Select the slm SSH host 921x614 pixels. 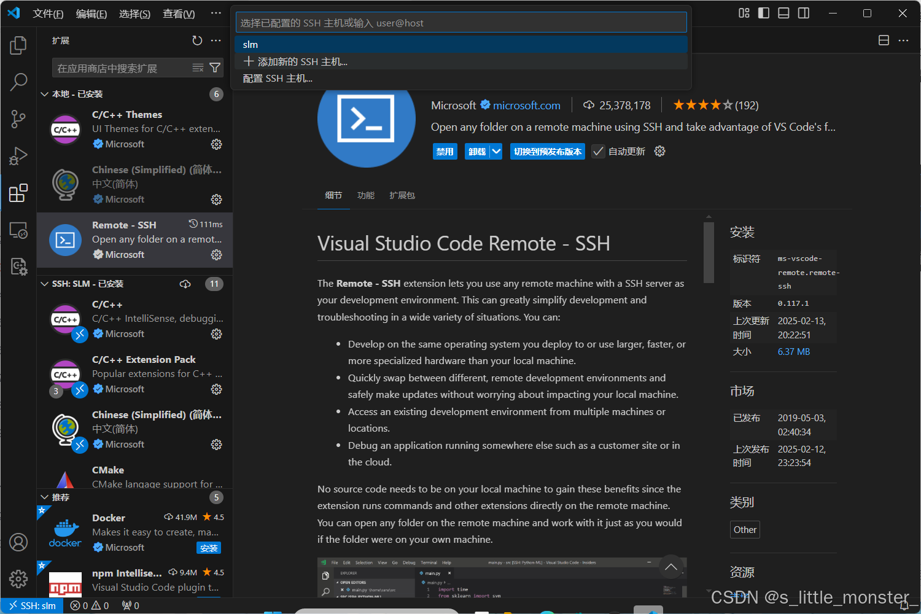[x=461, y=44]
